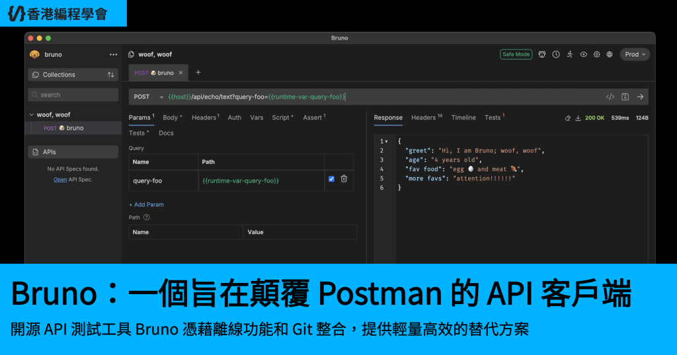This screenshot has height=355, width=677.
Task: Select the Params tab
Action: pyautogui.click(x=141, y=118)
